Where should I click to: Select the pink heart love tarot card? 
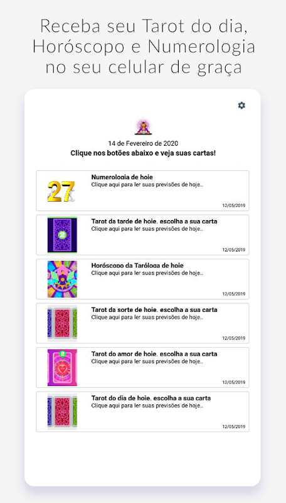62,368
